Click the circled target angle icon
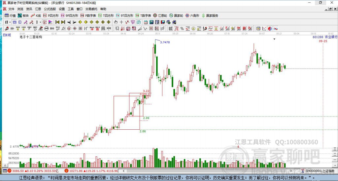This screenshot has width=338, height=181. [x=69, y=29]
